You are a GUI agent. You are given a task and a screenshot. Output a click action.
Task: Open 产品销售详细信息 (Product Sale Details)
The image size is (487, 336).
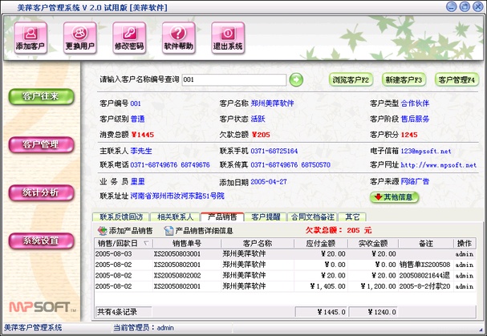(199, 230)
